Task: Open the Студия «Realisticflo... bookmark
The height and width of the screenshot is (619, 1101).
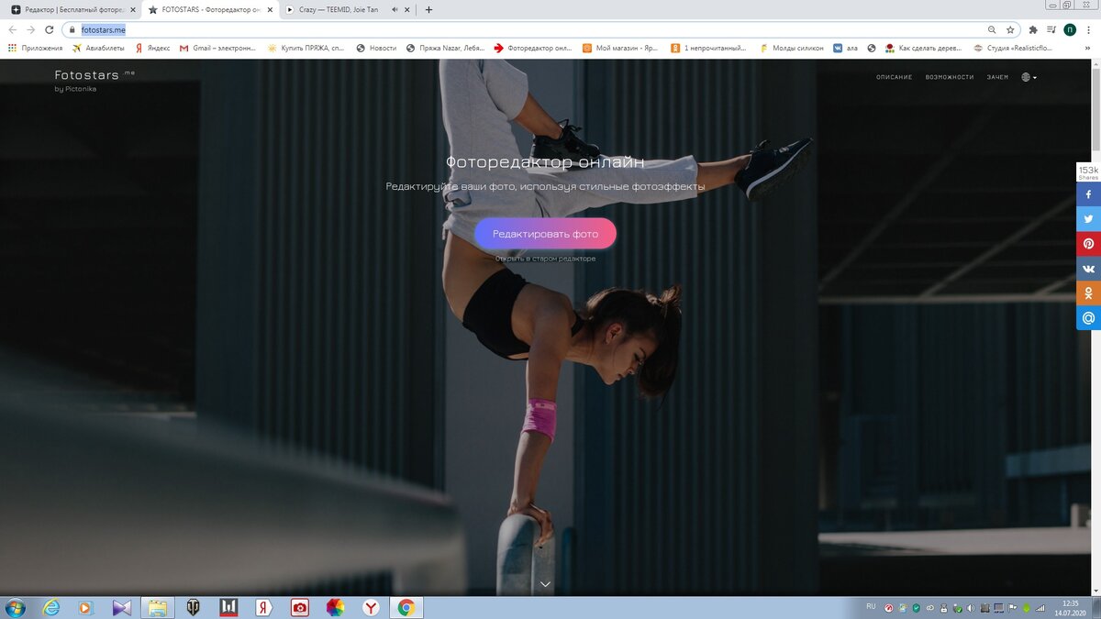Action: [1012, 48]
